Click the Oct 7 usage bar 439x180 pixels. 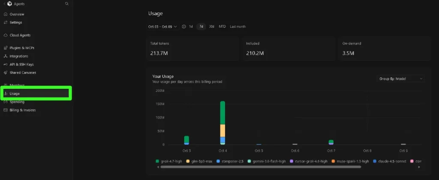[x=331, y=142]
